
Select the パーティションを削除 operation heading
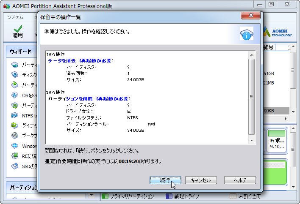(x=89, y=98)
